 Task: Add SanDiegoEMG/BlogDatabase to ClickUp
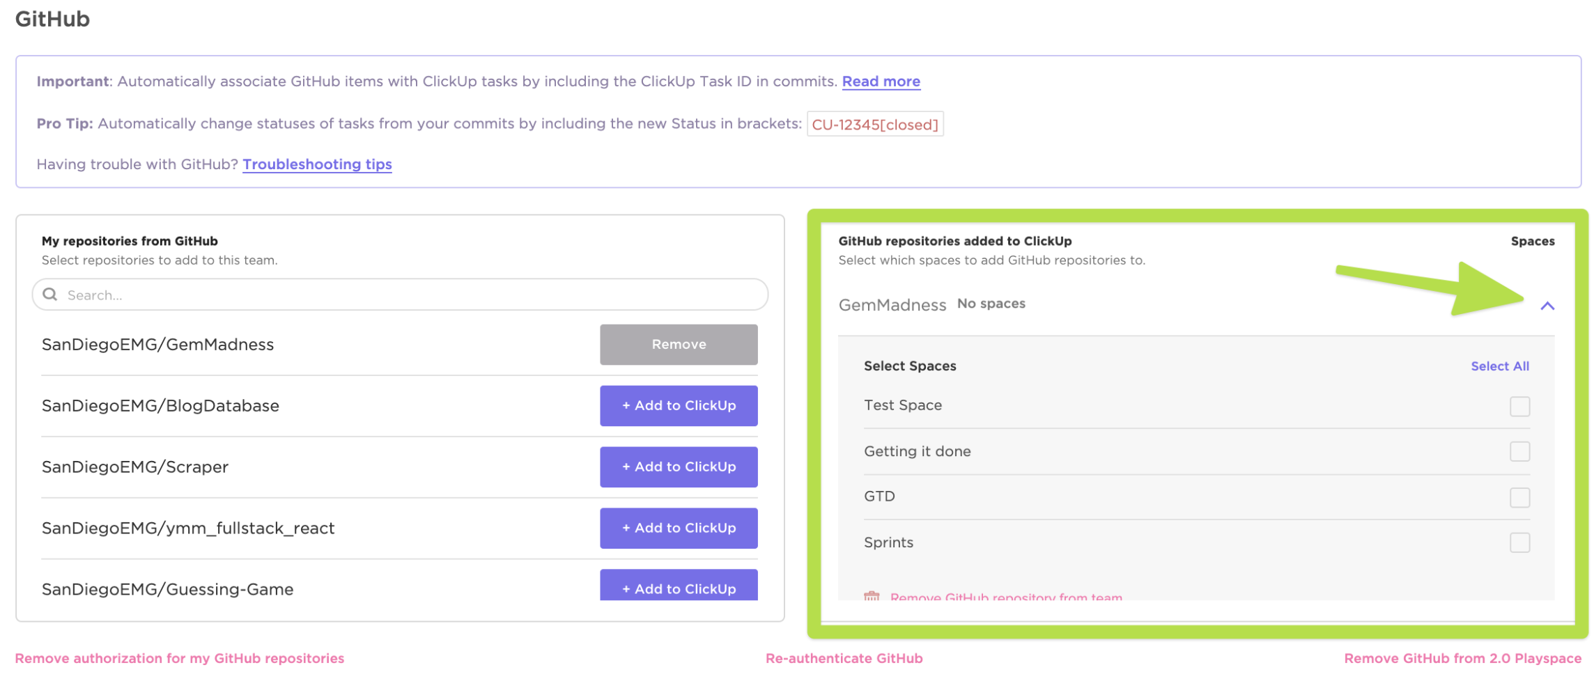click(678, 406)
